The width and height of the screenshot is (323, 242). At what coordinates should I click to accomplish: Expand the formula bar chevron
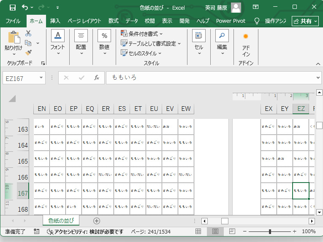pyautogui.click(x=318, y=78)
